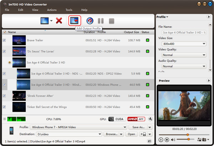Click the blue Convert icon

pos(90,21)
